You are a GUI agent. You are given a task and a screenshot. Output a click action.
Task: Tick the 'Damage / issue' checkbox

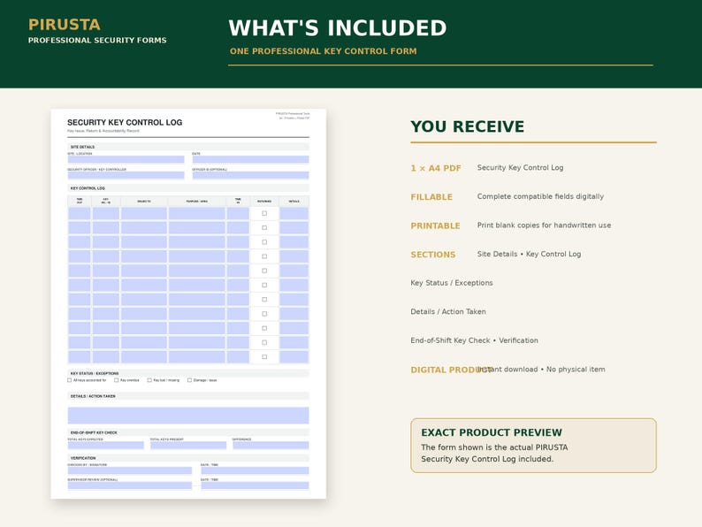(x=189, y=380)
